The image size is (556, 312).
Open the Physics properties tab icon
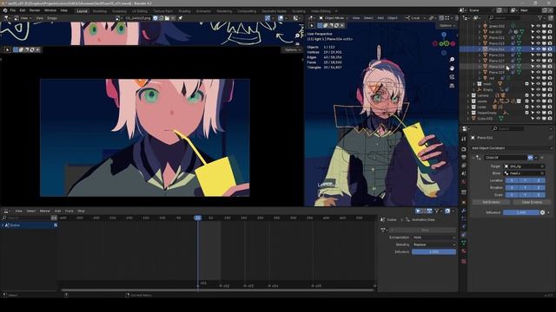tap(464, 227)
